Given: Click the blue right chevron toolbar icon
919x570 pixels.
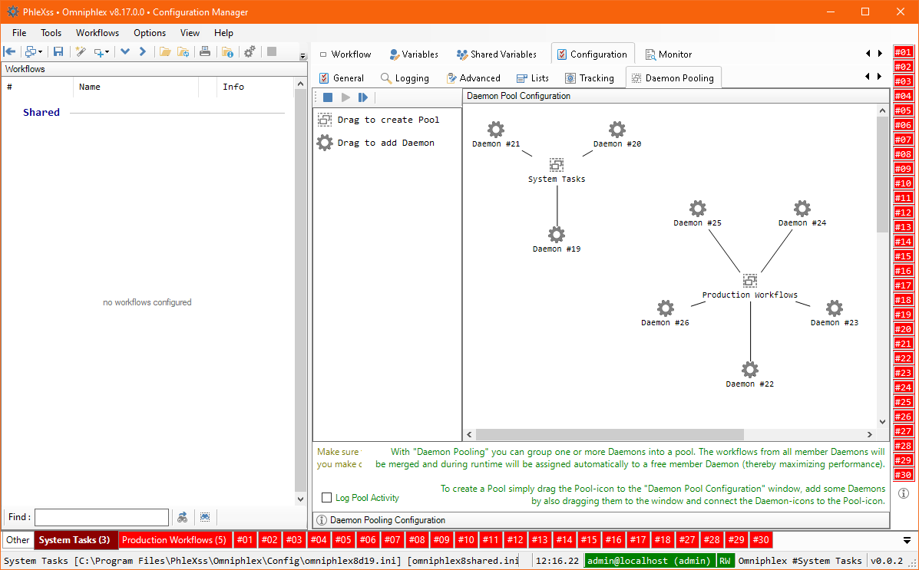Looking at the screenshot, I should pyautogui.click(x=143, y=51).
